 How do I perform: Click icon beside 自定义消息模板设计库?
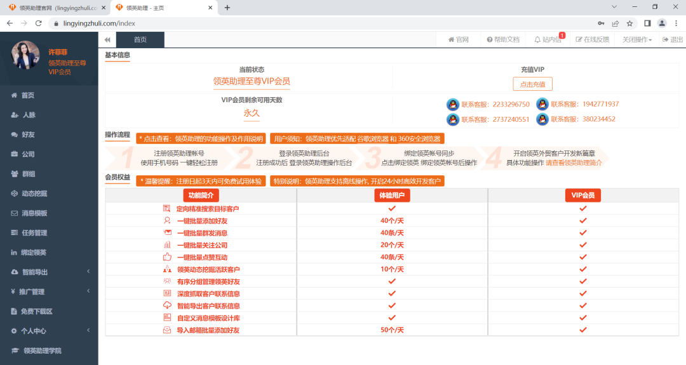[x=167, y=317]
